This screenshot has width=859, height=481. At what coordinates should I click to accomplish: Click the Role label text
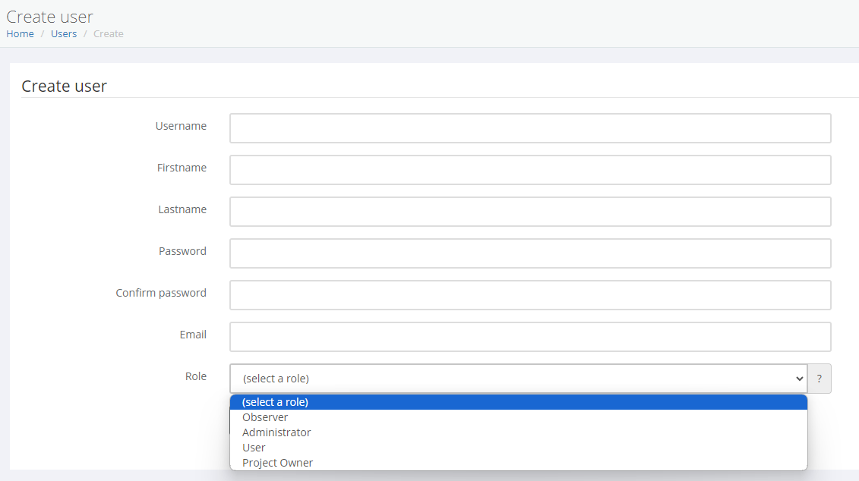click(x=195, y=376)
